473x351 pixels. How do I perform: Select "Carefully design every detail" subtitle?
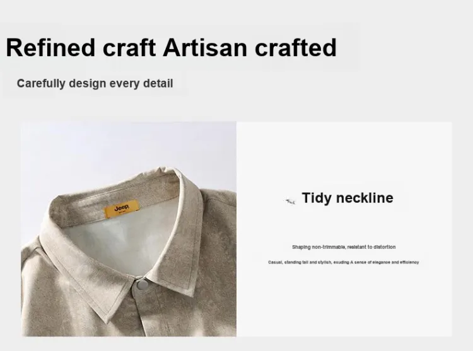[95, 83]
